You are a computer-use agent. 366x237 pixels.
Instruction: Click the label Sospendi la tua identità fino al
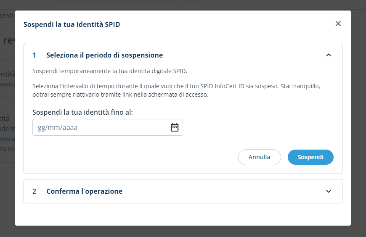(82, 112)
